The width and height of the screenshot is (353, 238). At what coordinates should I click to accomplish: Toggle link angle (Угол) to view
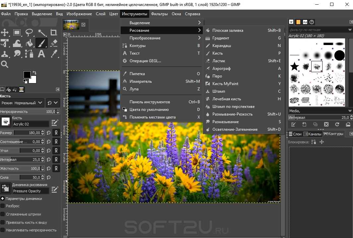pyautogui.click(x=56, y=151)
